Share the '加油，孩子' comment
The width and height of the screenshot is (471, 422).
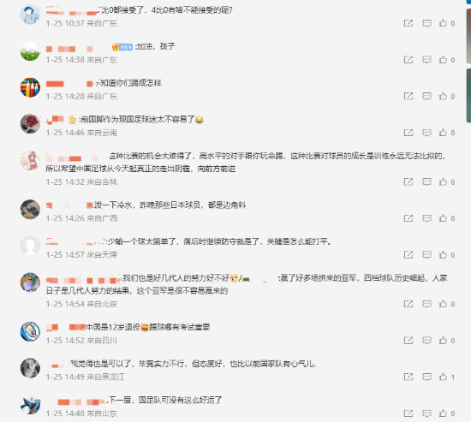point(408,59)
